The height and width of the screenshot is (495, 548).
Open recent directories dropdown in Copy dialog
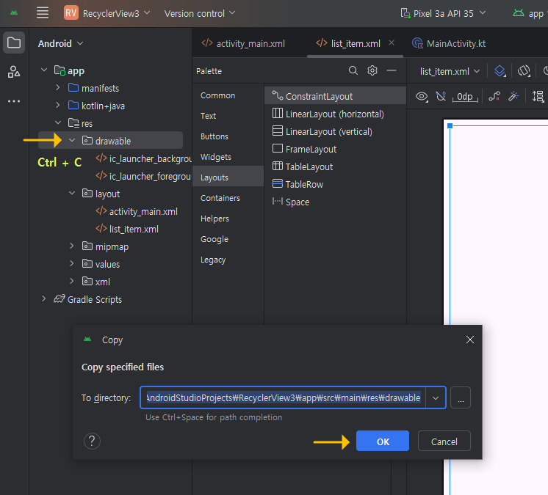click(436, 397)
